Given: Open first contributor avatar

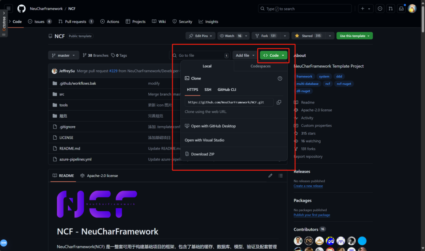Looking at the screenshot, I should (x=298, y=241).
